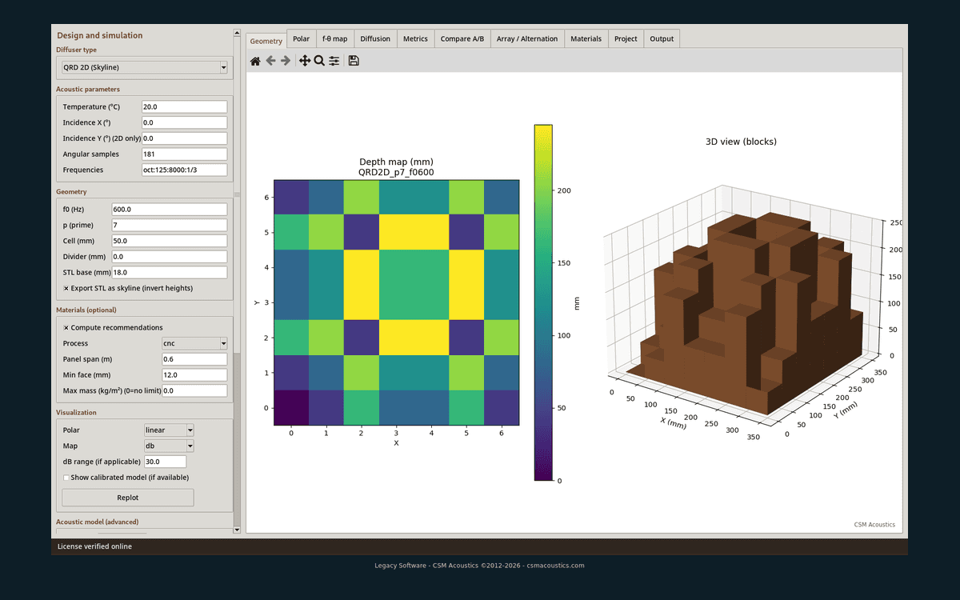This screenshot has width=960, height=600.
Task: Open the Array / Alternation tab
Action: coord(527,38)
